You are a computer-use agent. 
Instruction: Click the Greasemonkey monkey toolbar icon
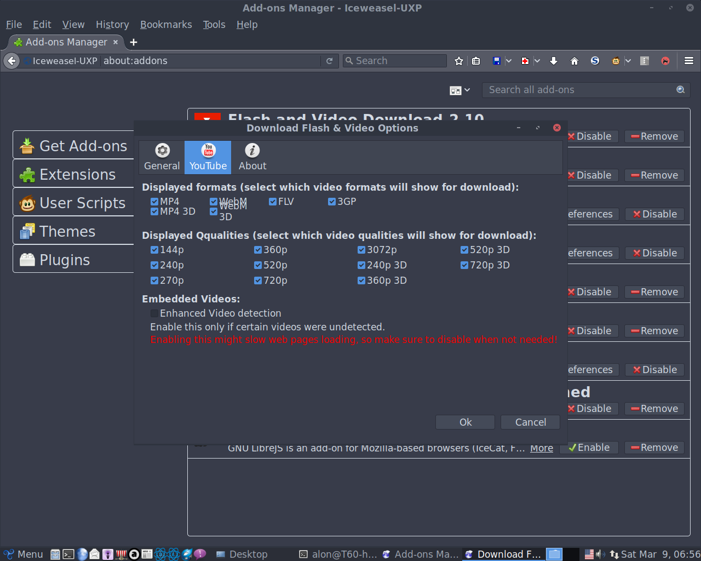(616, 61)
